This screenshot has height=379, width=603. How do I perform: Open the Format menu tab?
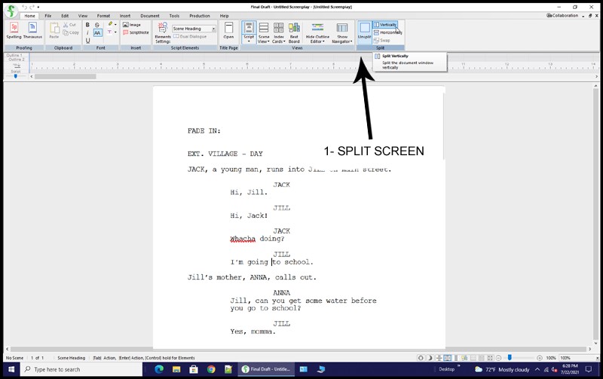click(x=103, y=15)
